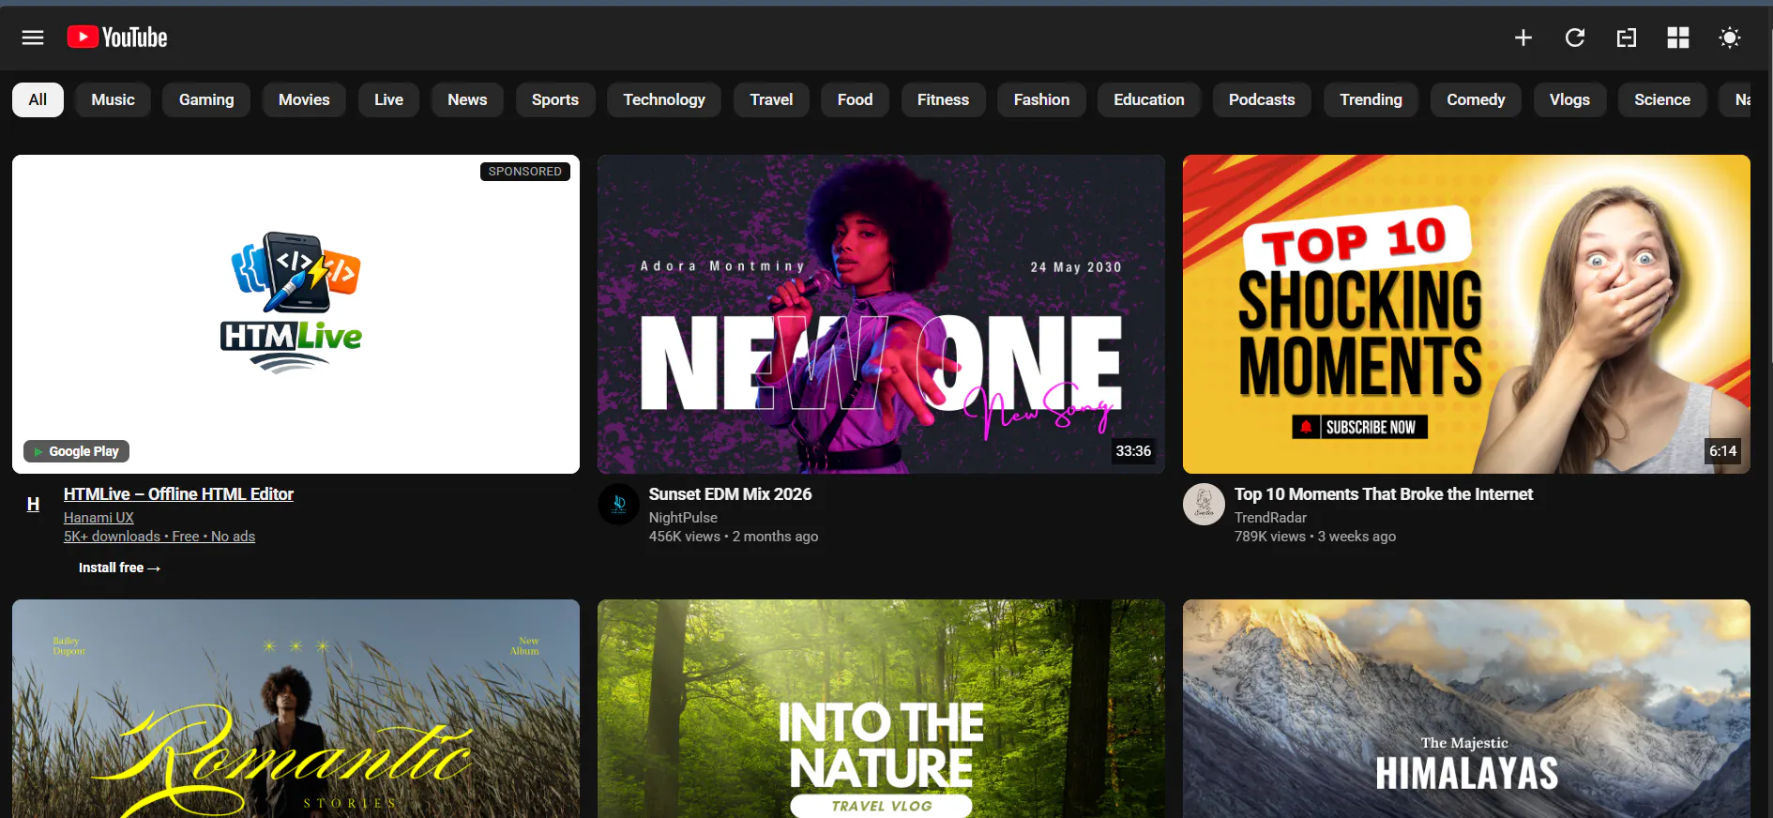The height and width of the screenshot is (818, 1773).
Task: Open the Romantic Stories video thumbnail
Action: click(295, 708)
